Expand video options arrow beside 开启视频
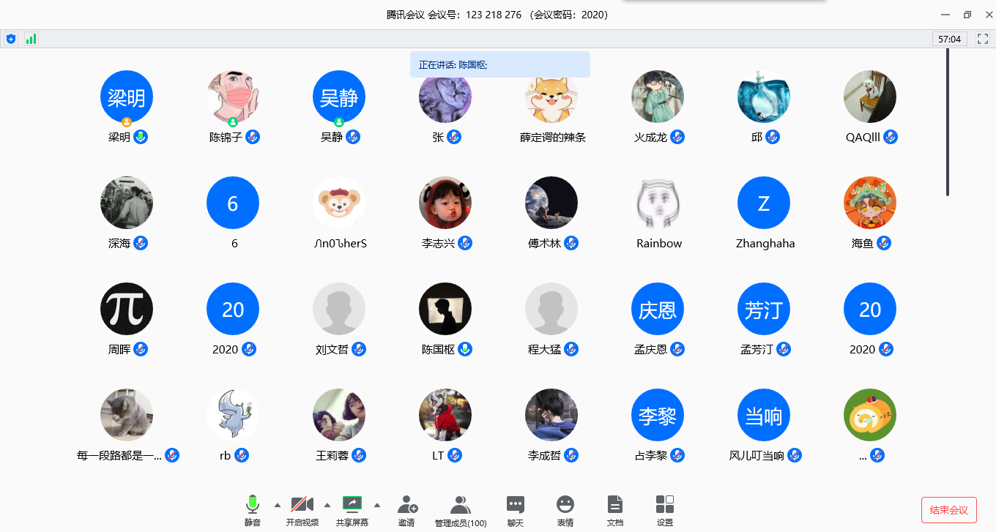The width and height of the screenshot is (996, 532). [x=327, y=505]
